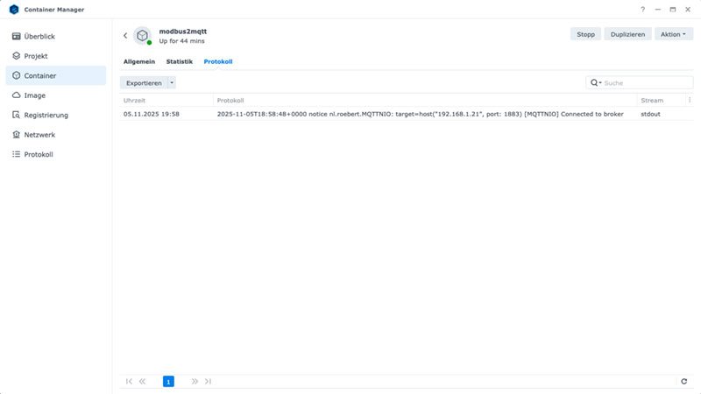701x394 pixels.
Task: Click the search magnifier icon
Action: [595, 82]
